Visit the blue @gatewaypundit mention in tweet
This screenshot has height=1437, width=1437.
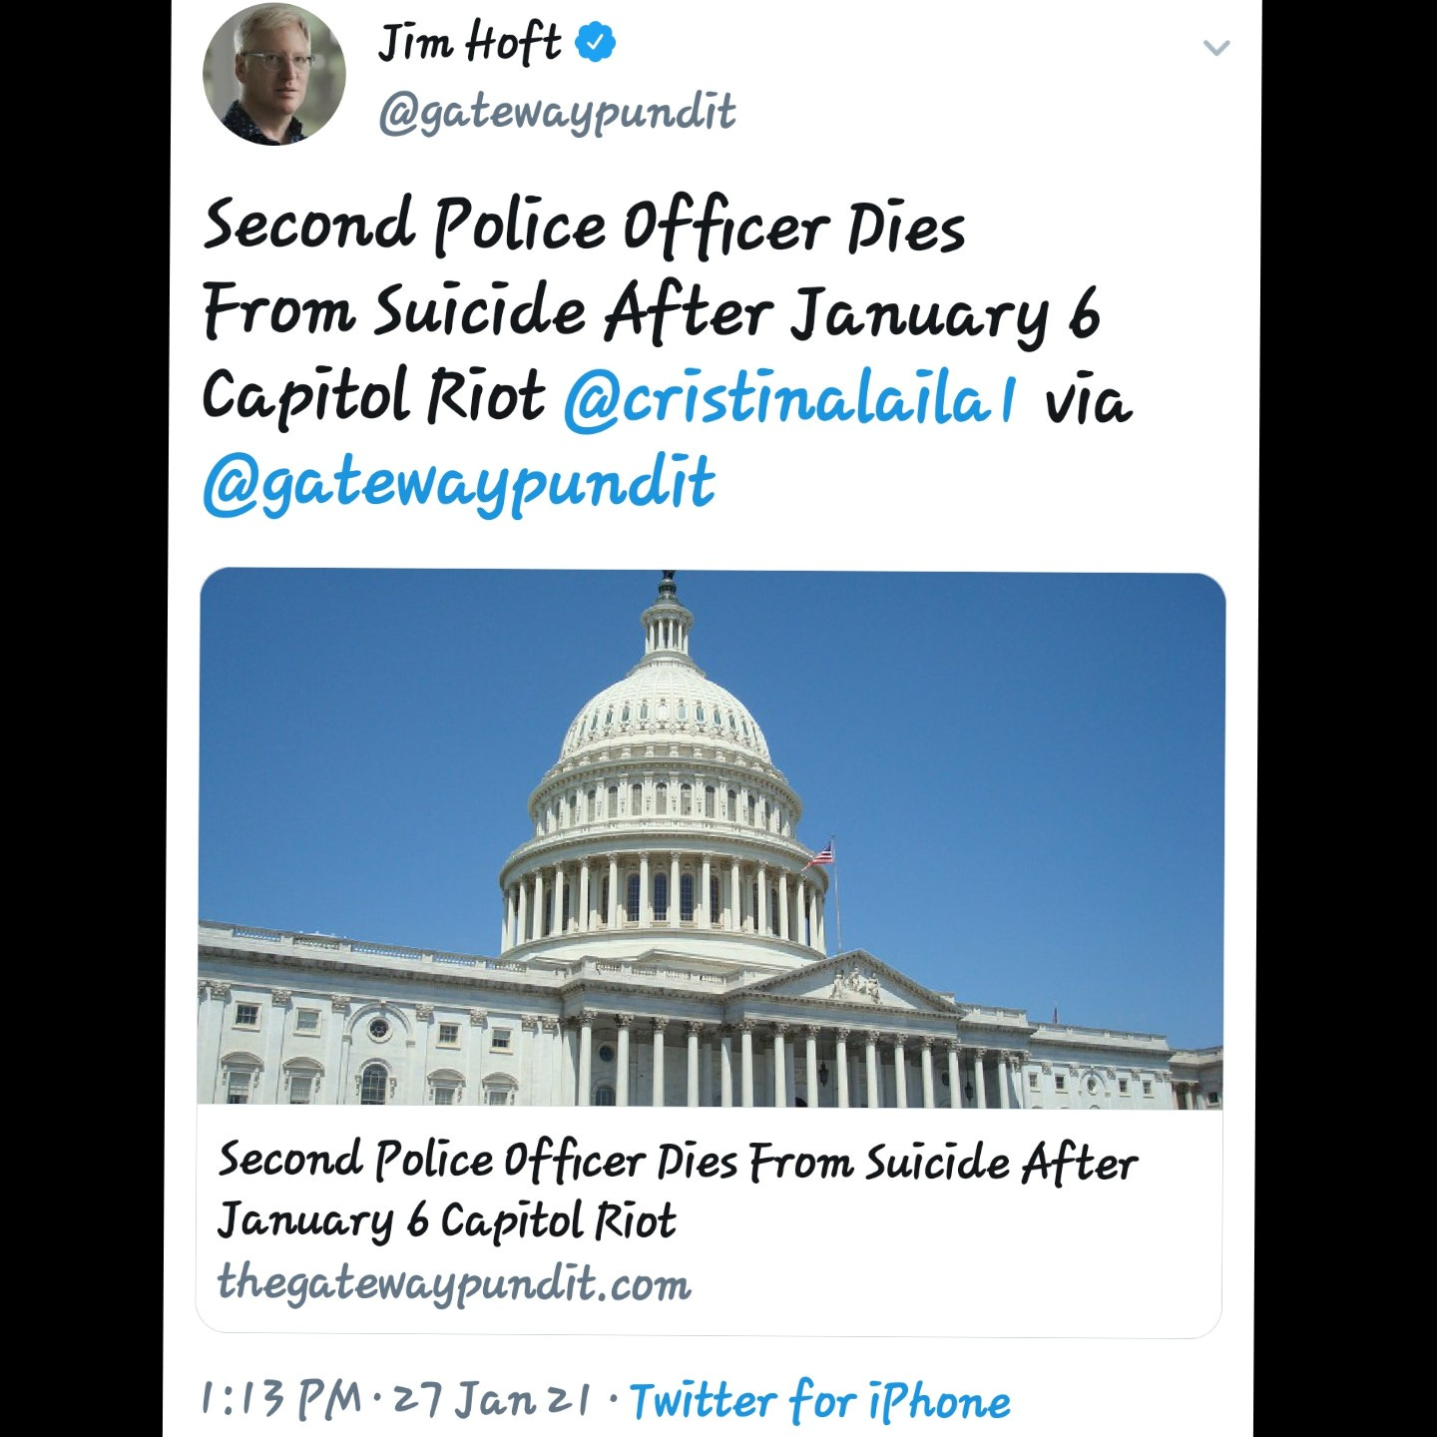tap(459, 483)
